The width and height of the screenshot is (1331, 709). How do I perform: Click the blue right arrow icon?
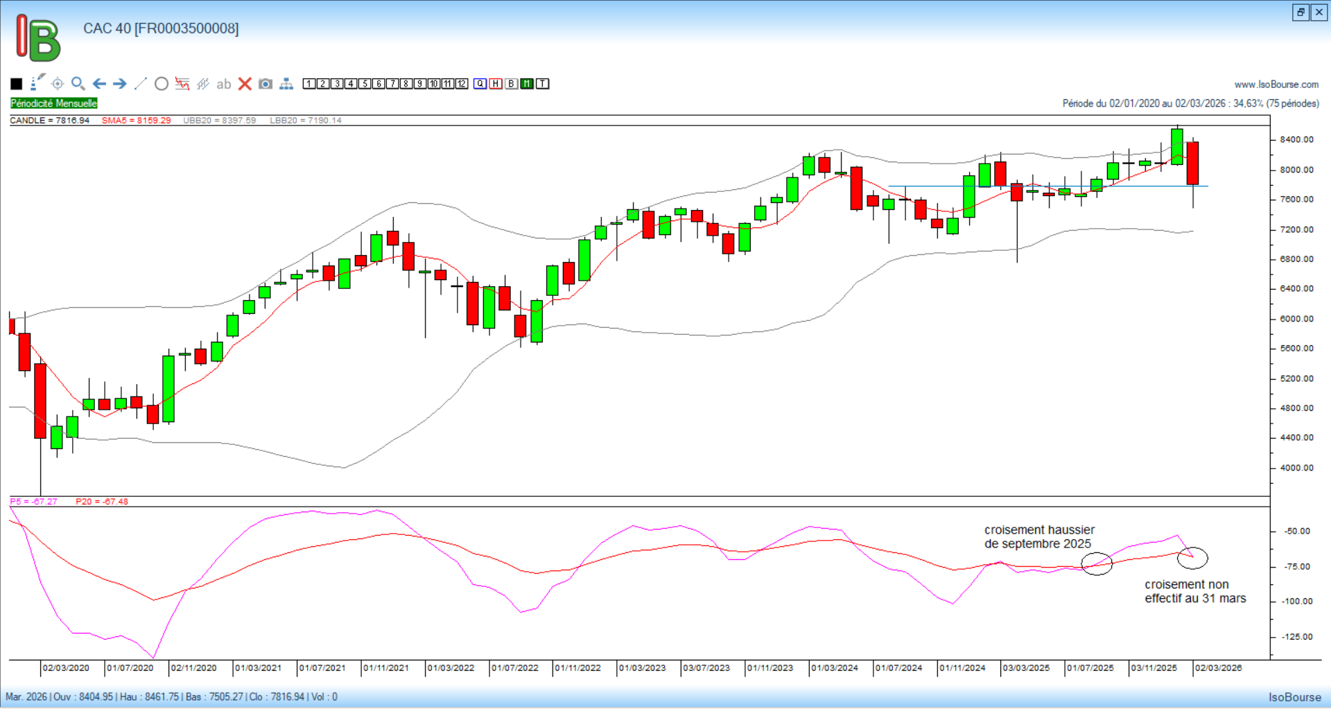click(120, 84)
